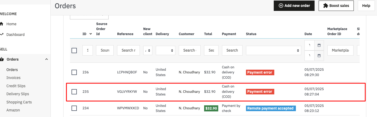Click the green $32.90 total of order 234
The height and width of the screenshot is (117, 377).
click(211, 108)
